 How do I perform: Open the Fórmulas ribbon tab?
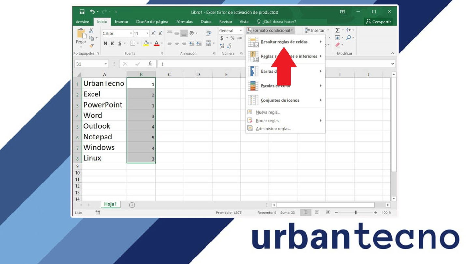[184, 22]
